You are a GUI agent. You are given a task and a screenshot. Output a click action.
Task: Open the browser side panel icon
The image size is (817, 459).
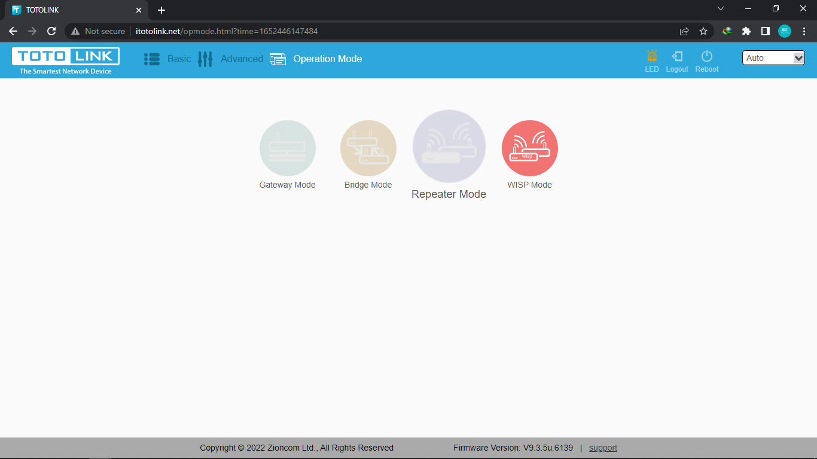click(x=766, y=31)
